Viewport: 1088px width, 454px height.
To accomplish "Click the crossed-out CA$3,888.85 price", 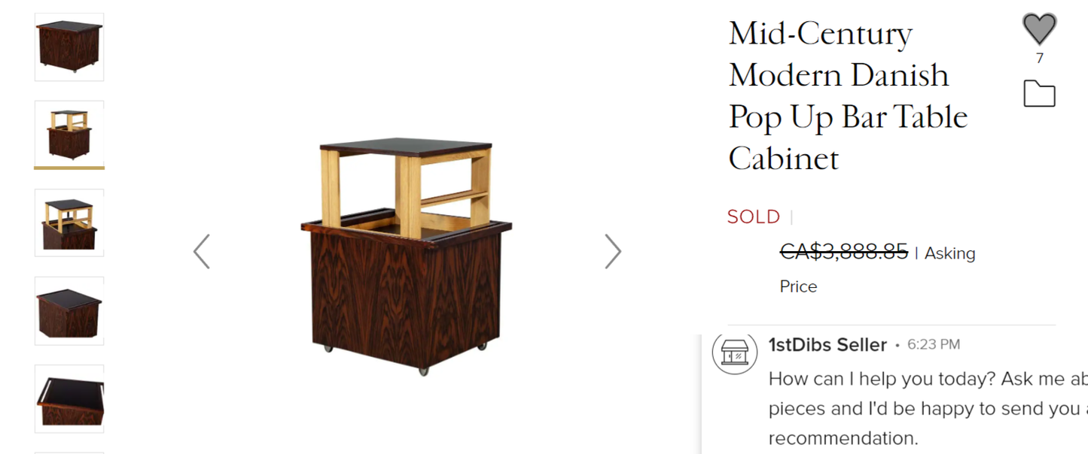I will [x=843, y=252].
